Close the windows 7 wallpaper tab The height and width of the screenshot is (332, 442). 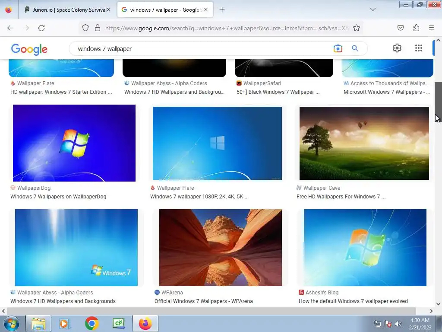point(206,10)
